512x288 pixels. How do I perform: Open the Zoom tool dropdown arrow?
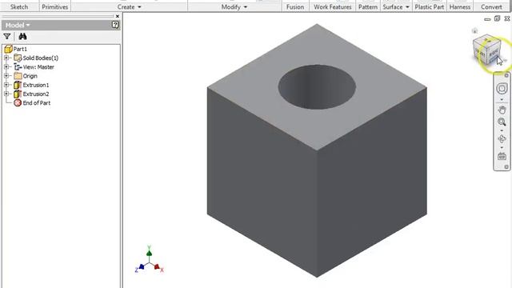pos(502,130)
